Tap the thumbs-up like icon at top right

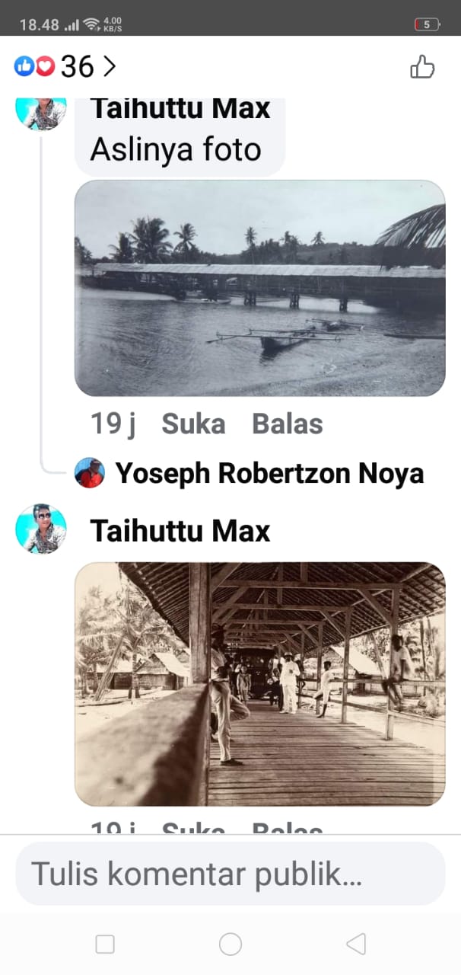pyautogui.click(x=422, y=67)
